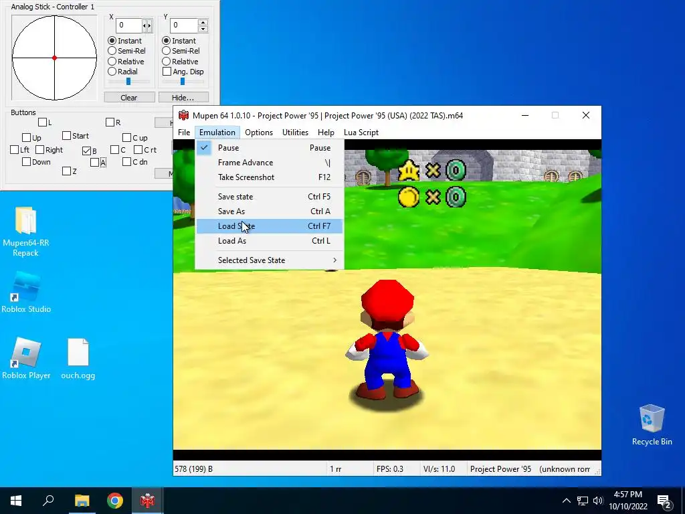Check the Start button checkbox
This screenshot has height=514, width=685.
(66, 136)
